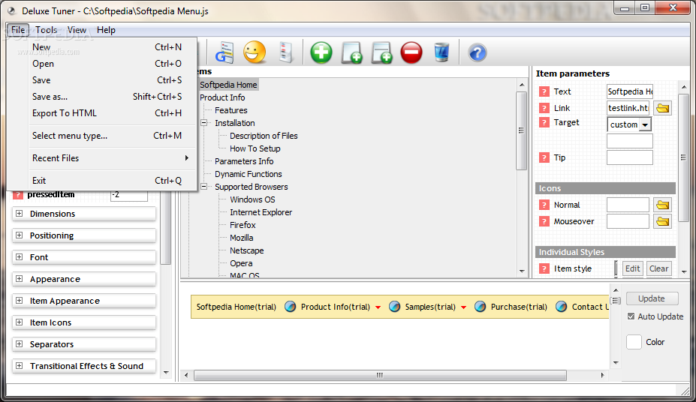Screen dimensions: 696x402
Task: Expand the Font section
Action: click(x=19, y=257)
